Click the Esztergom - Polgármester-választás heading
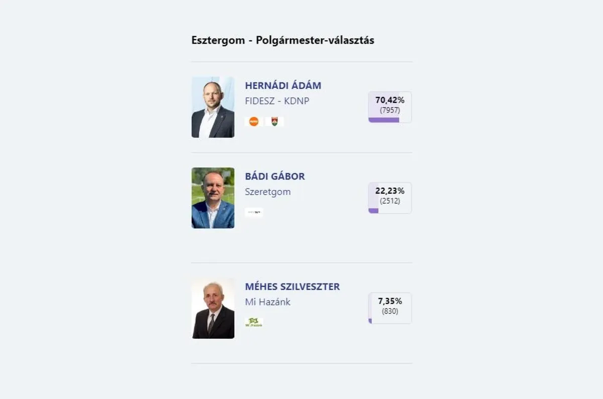Viewport: 603px width, 399px height. 283,40
